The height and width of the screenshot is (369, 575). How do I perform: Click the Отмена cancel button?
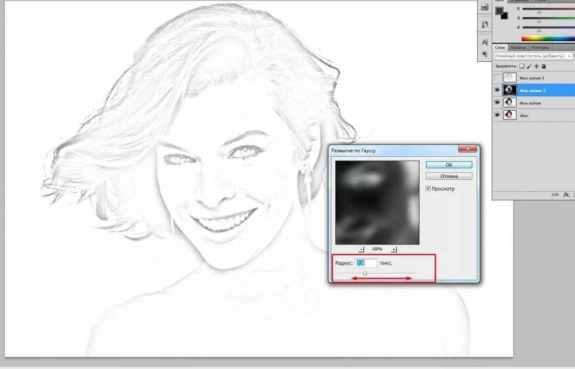coord(449,176)
